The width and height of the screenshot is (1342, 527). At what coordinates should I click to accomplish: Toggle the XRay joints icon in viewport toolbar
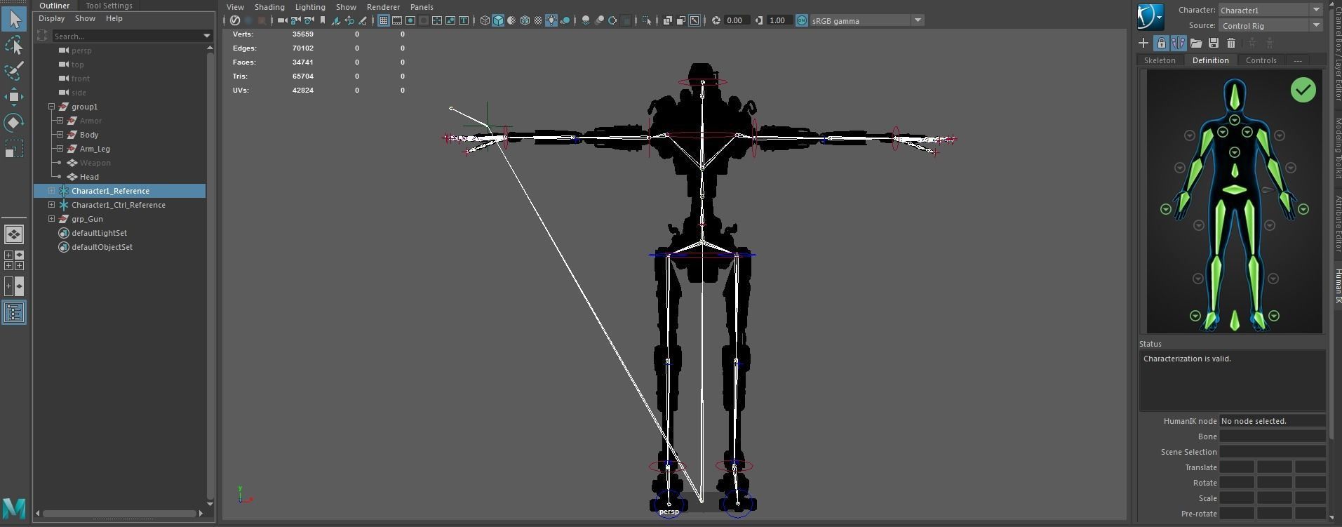click(695, 20)
